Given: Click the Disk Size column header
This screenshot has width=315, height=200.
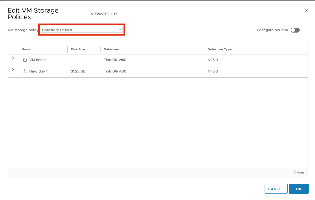Looking at the screenshot, I should click(x=78, y=49).
